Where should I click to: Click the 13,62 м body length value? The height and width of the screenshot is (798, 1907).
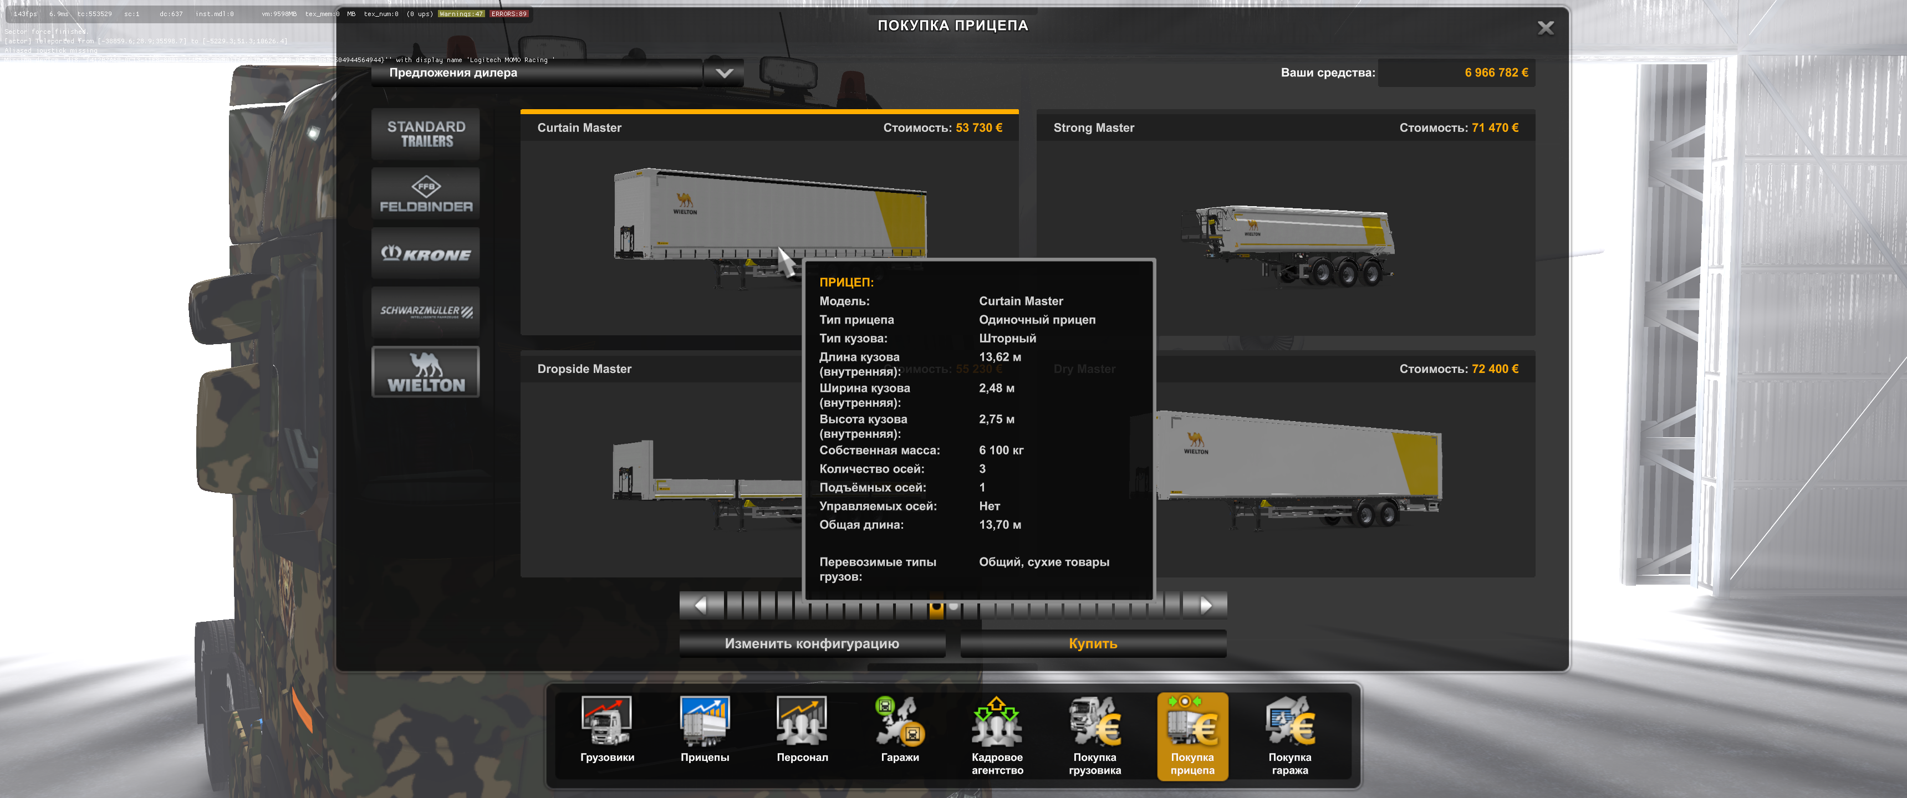click(1000, 357)
